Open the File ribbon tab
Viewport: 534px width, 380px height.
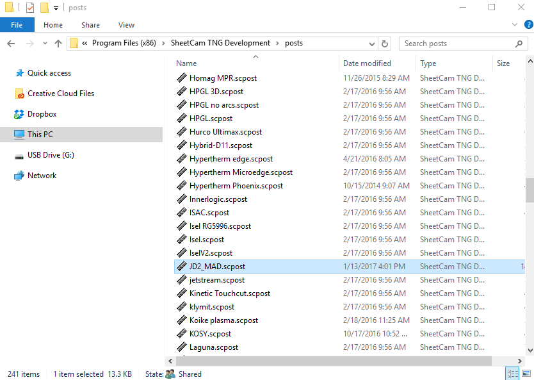(17, 25)
